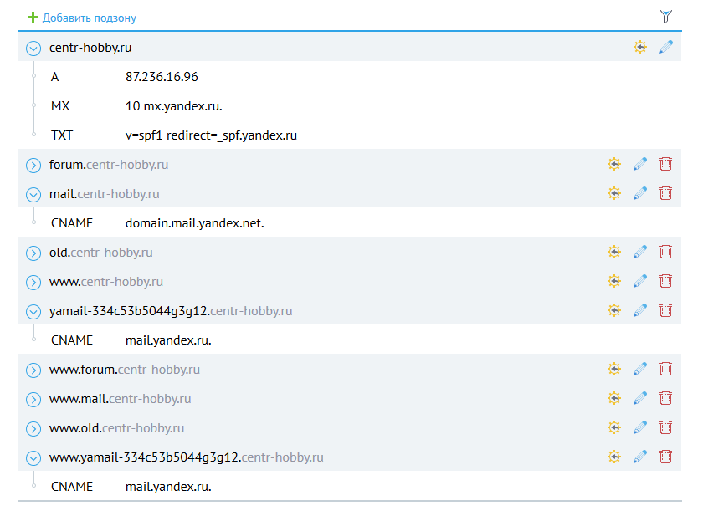Edit yamail-334c53b5044g3g12 subzone with pencil

point(640,311)
